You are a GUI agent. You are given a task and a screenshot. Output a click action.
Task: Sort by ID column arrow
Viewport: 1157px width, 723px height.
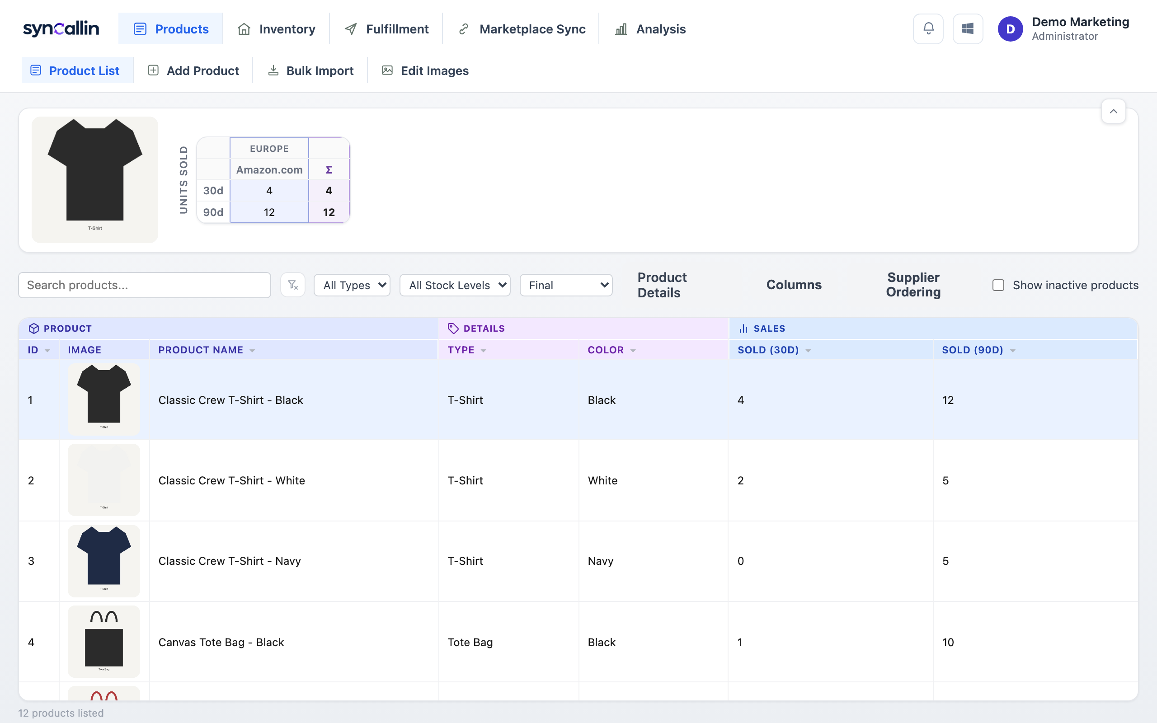47,351
